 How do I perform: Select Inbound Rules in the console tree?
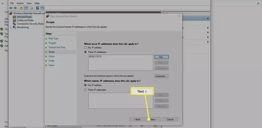pos(24,17)
